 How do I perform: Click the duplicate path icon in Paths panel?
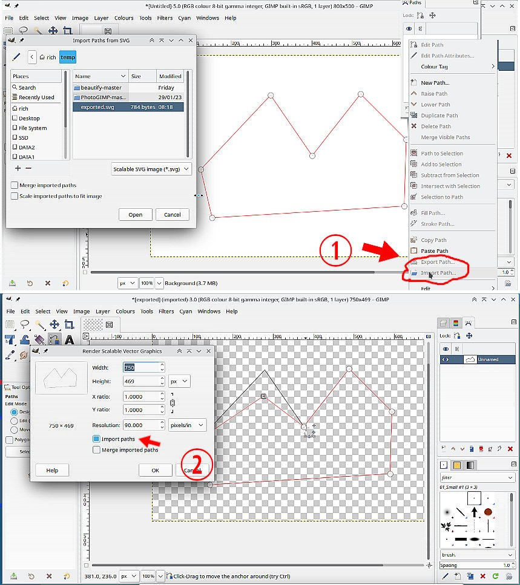pyautogui.click(x=472, y=449)
